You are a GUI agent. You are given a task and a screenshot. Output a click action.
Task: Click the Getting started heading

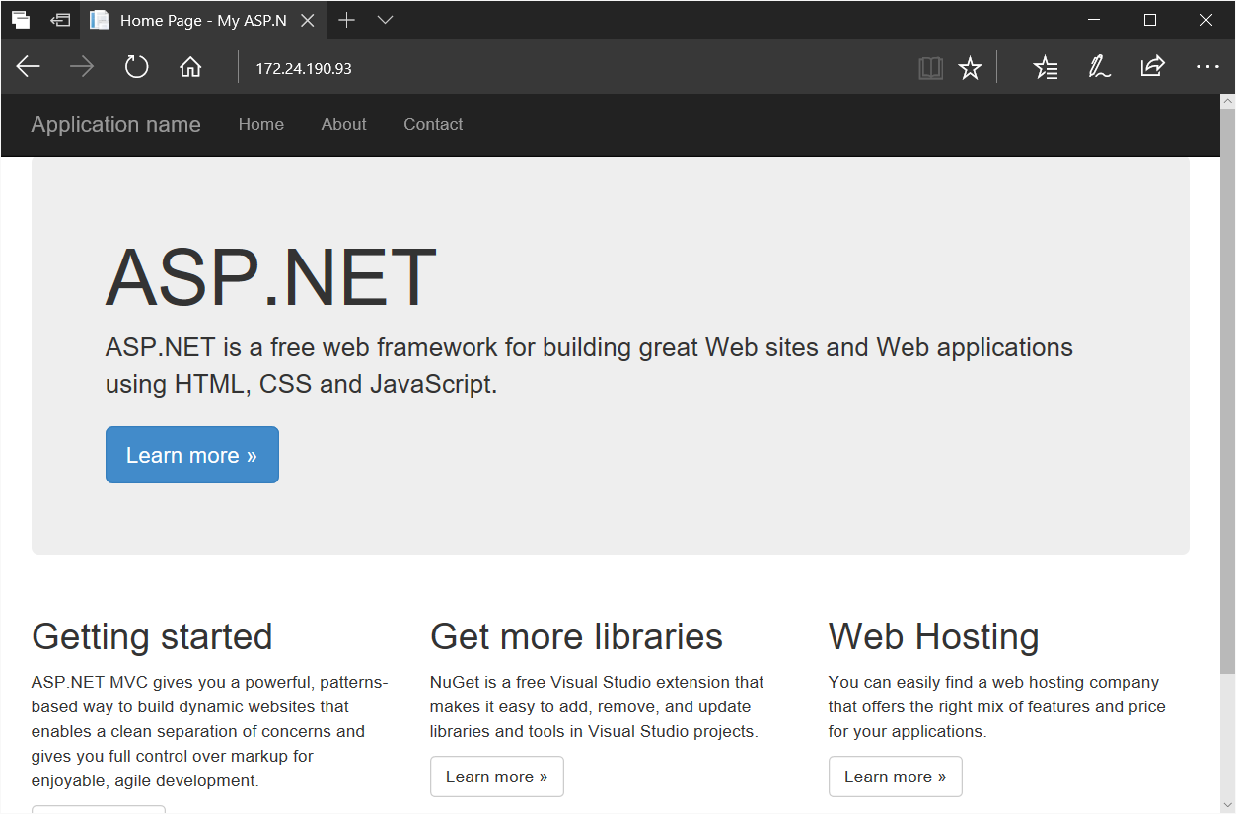(x=152, y=636)
